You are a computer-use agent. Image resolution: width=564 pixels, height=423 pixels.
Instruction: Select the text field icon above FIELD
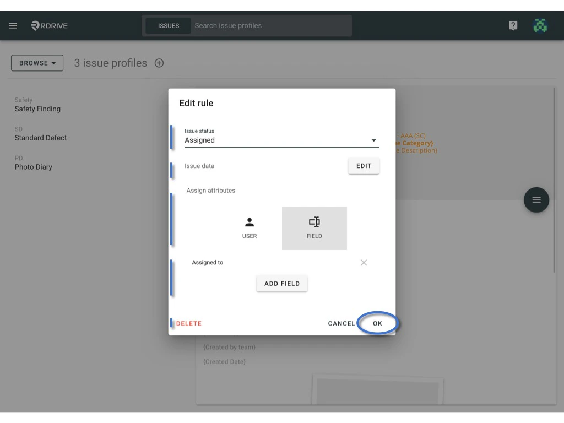314,222
